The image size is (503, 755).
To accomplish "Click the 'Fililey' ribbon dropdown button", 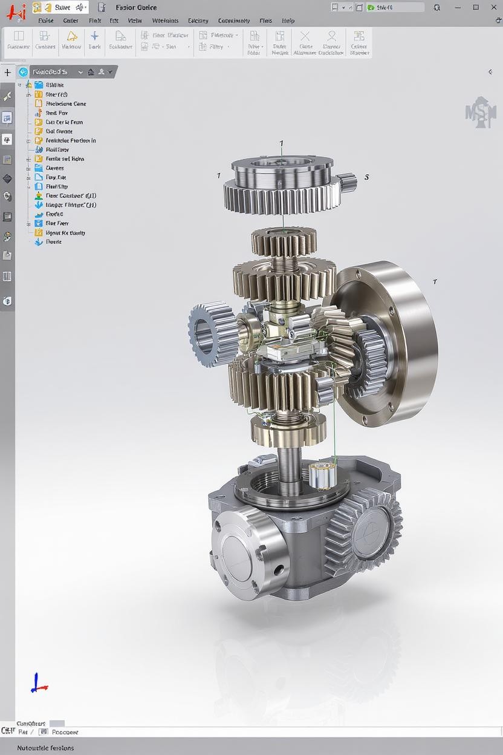I will pos(215,47).
